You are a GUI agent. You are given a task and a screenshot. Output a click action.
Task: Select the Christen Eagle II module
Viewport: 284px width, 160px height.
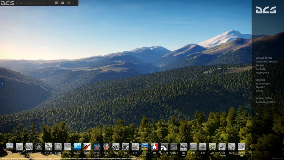[87, 147]
